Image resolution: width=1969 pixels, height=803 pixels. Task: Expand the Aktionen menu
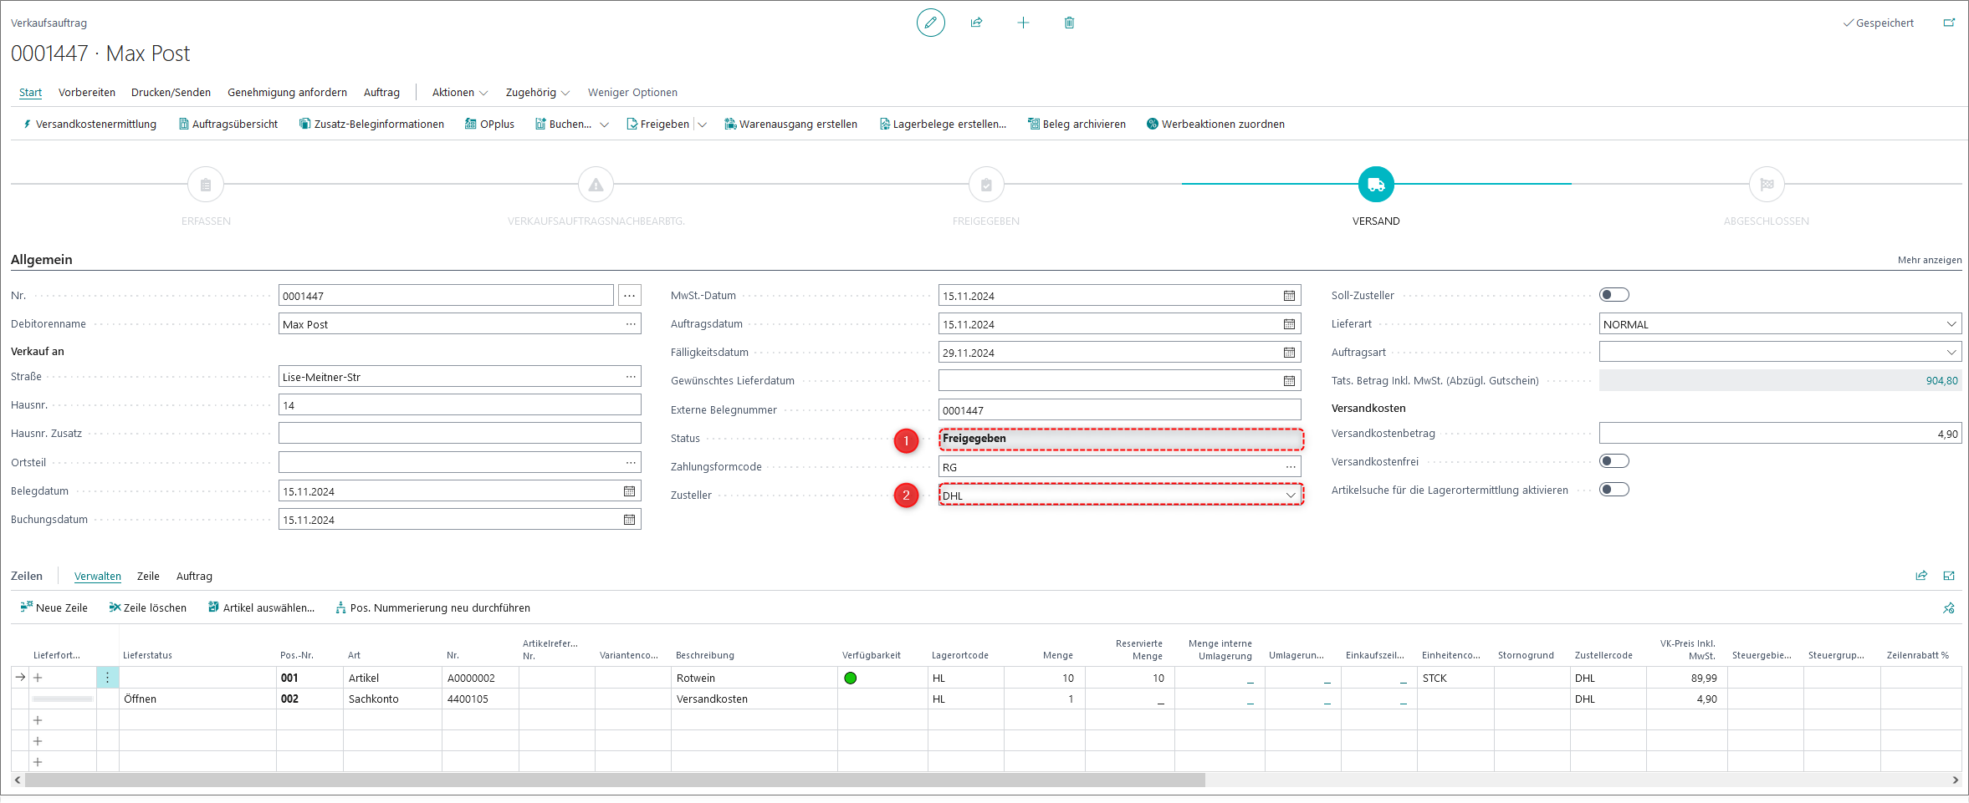459,93
